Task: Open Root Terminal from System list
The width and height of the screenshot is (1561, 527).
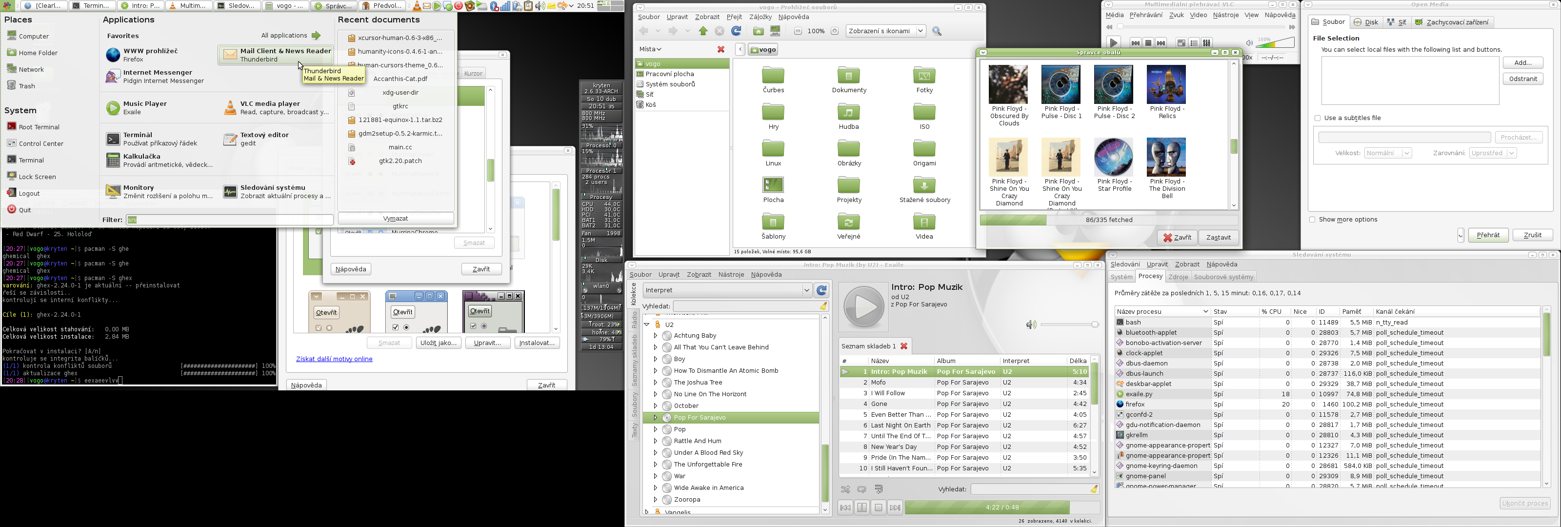Action: [33, 127]
